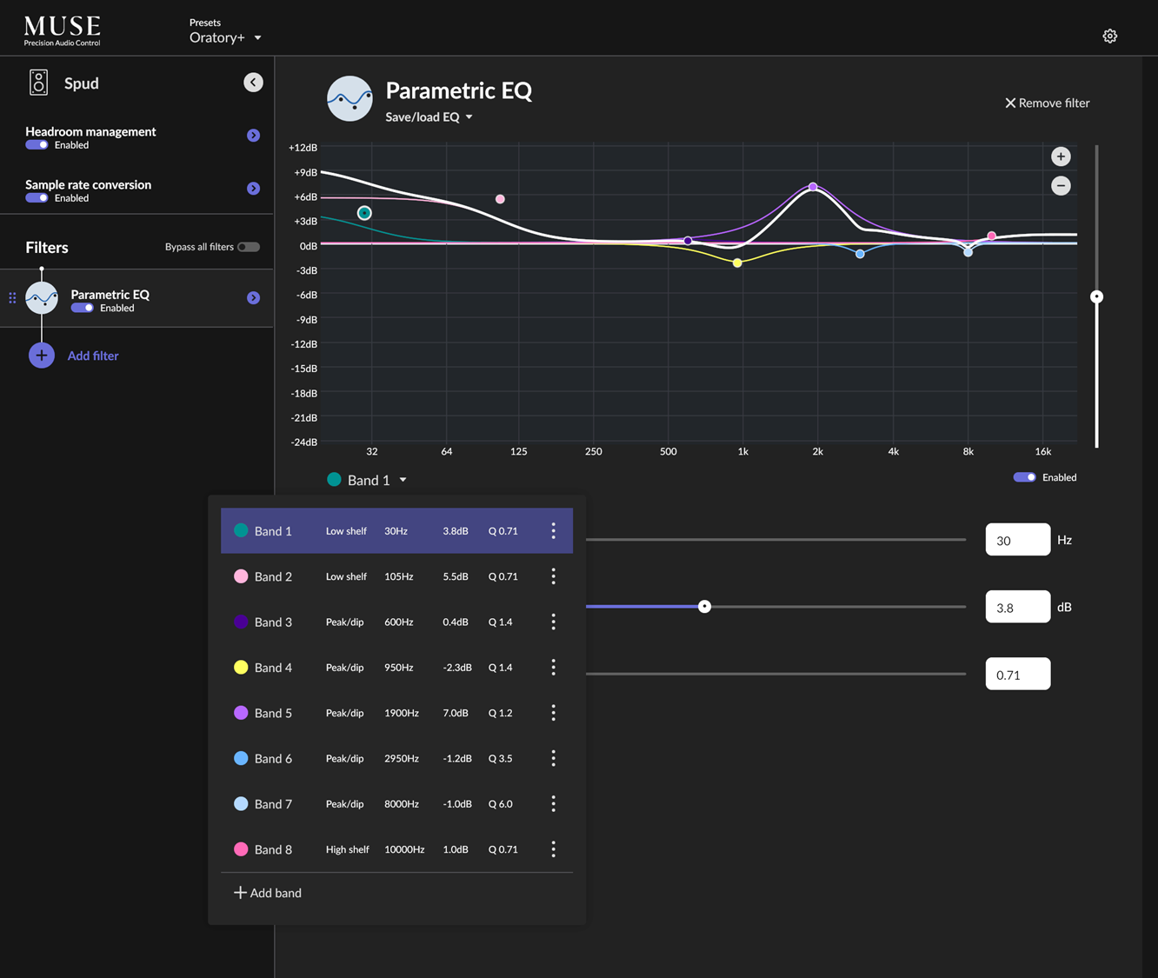
Task: Zoom in the EQ graph with plus
Action: 1061,156
